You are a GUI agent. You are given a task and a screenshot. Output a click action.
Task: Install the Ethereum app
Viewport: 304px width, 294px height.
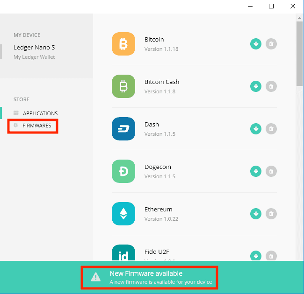255,214
